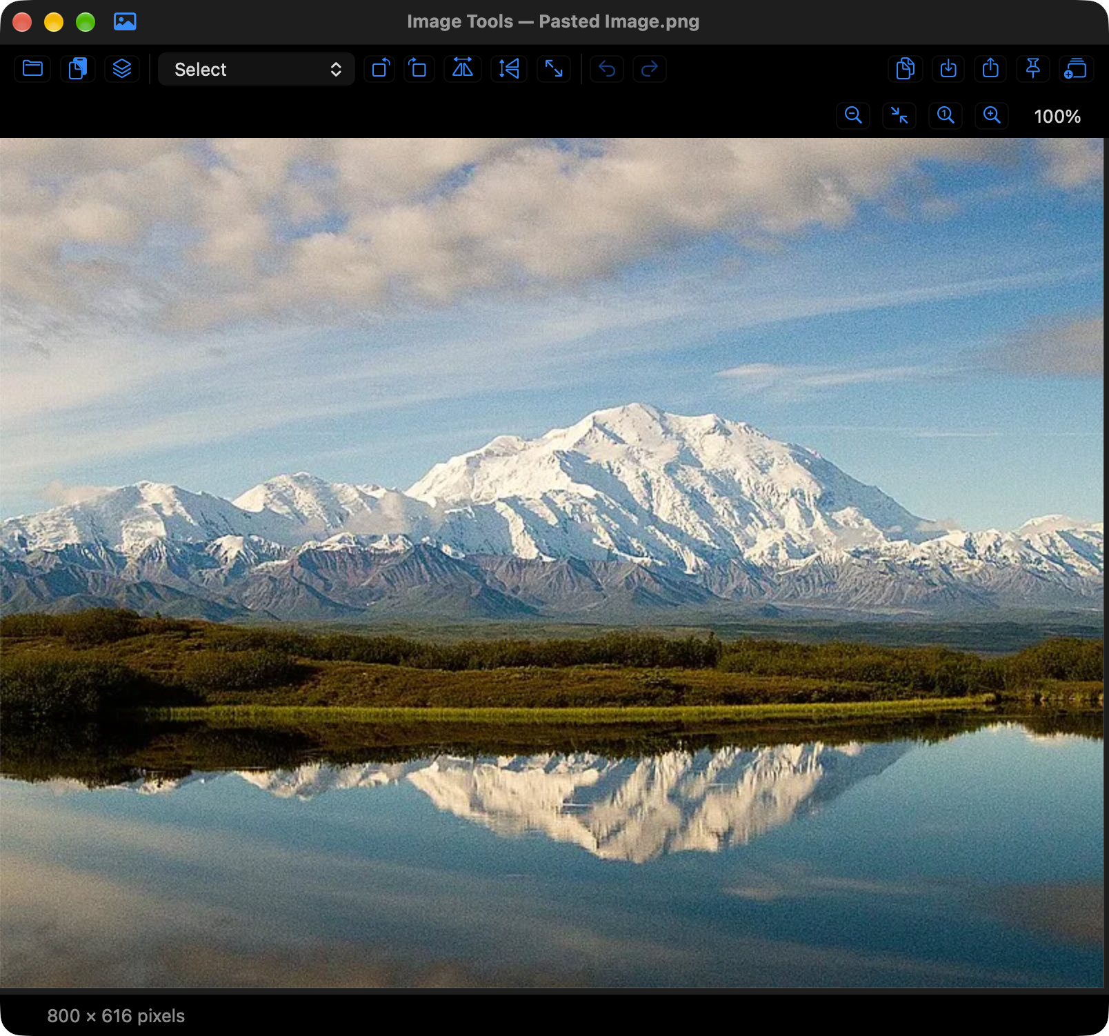Viewport: 1109px width, 1036px height.
Task: Zoom out with the minus magnifier
Action: [x=853, y=115]
